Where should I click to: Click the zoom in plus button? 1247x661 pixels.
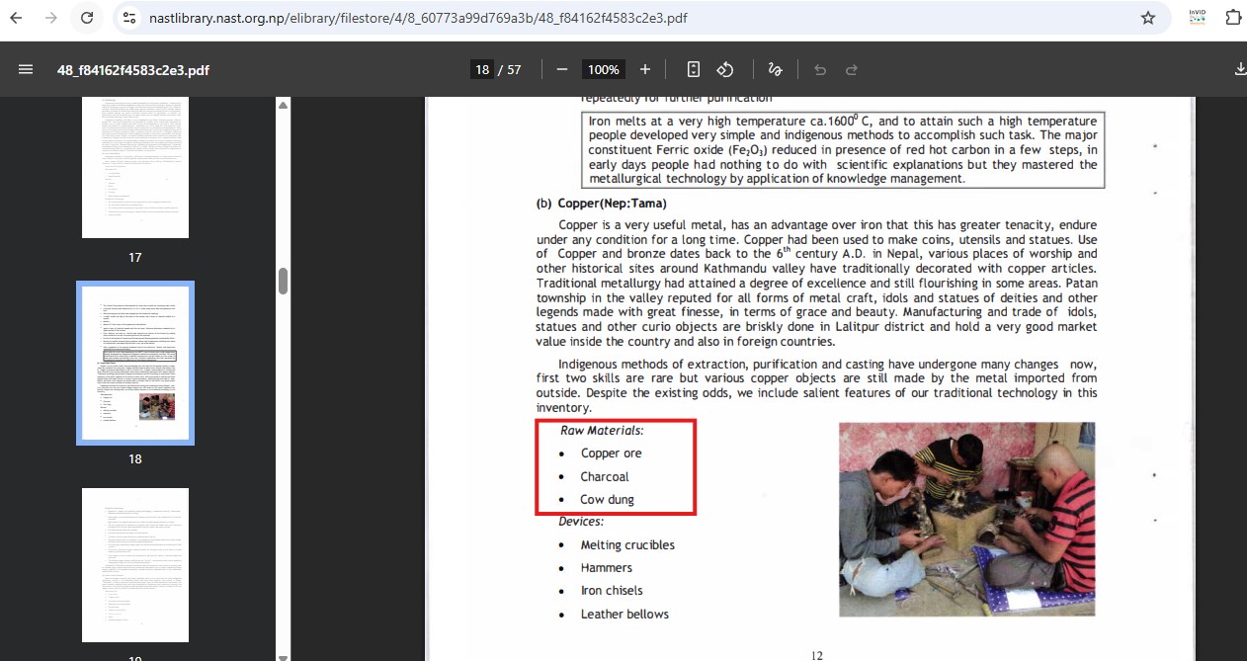tap(645, 69)
